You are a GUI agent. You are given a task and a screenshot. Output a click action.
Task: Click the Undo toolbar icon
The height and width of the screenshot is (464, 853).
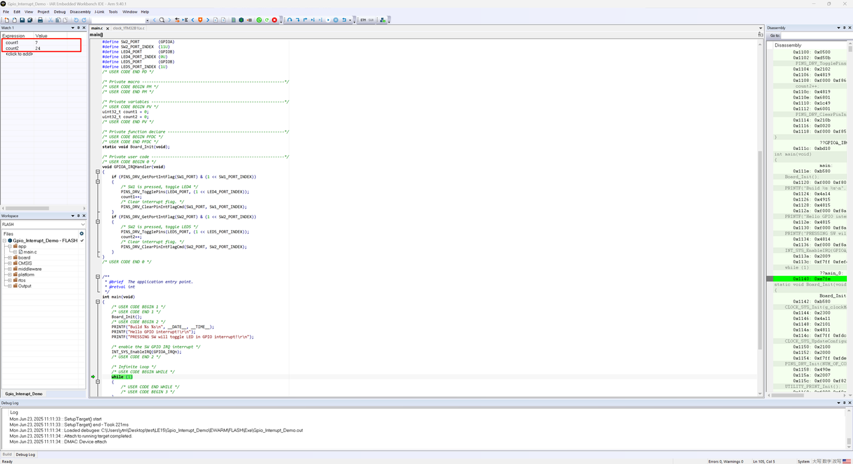[x=76, y=20]
